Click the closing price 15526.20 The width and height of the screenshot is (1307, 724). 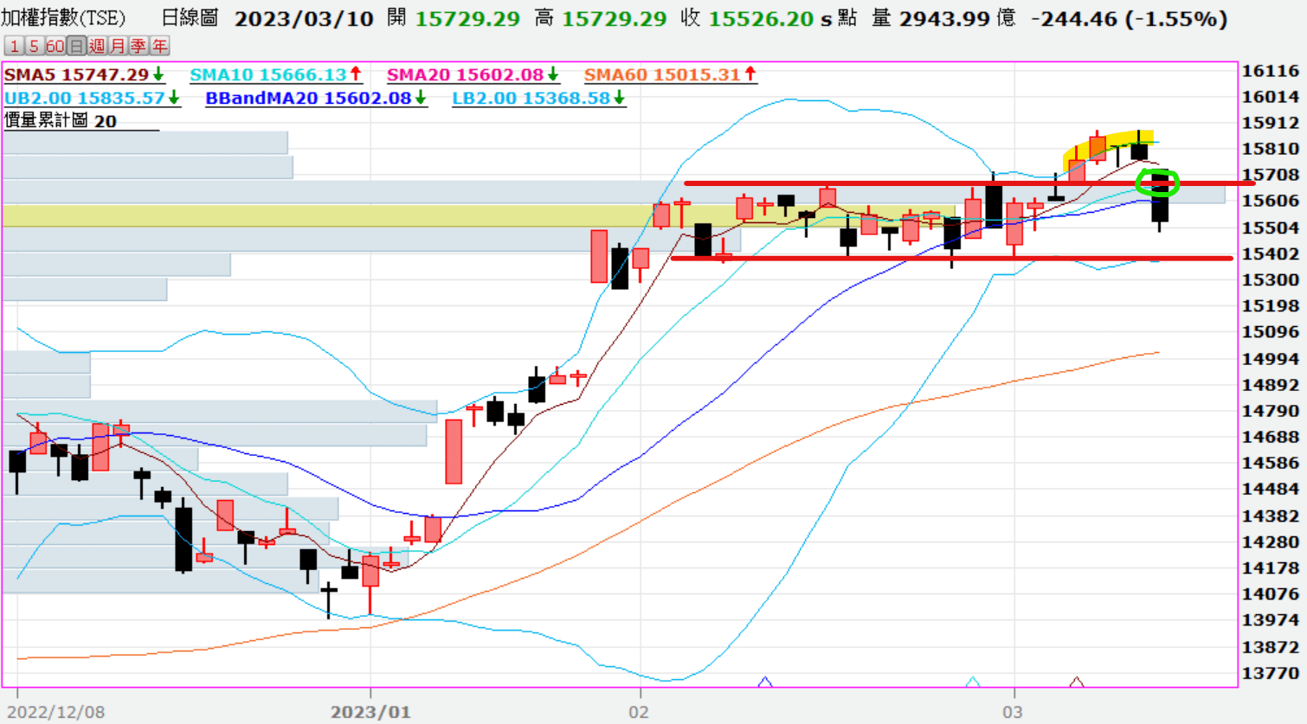tap(761, 19)
